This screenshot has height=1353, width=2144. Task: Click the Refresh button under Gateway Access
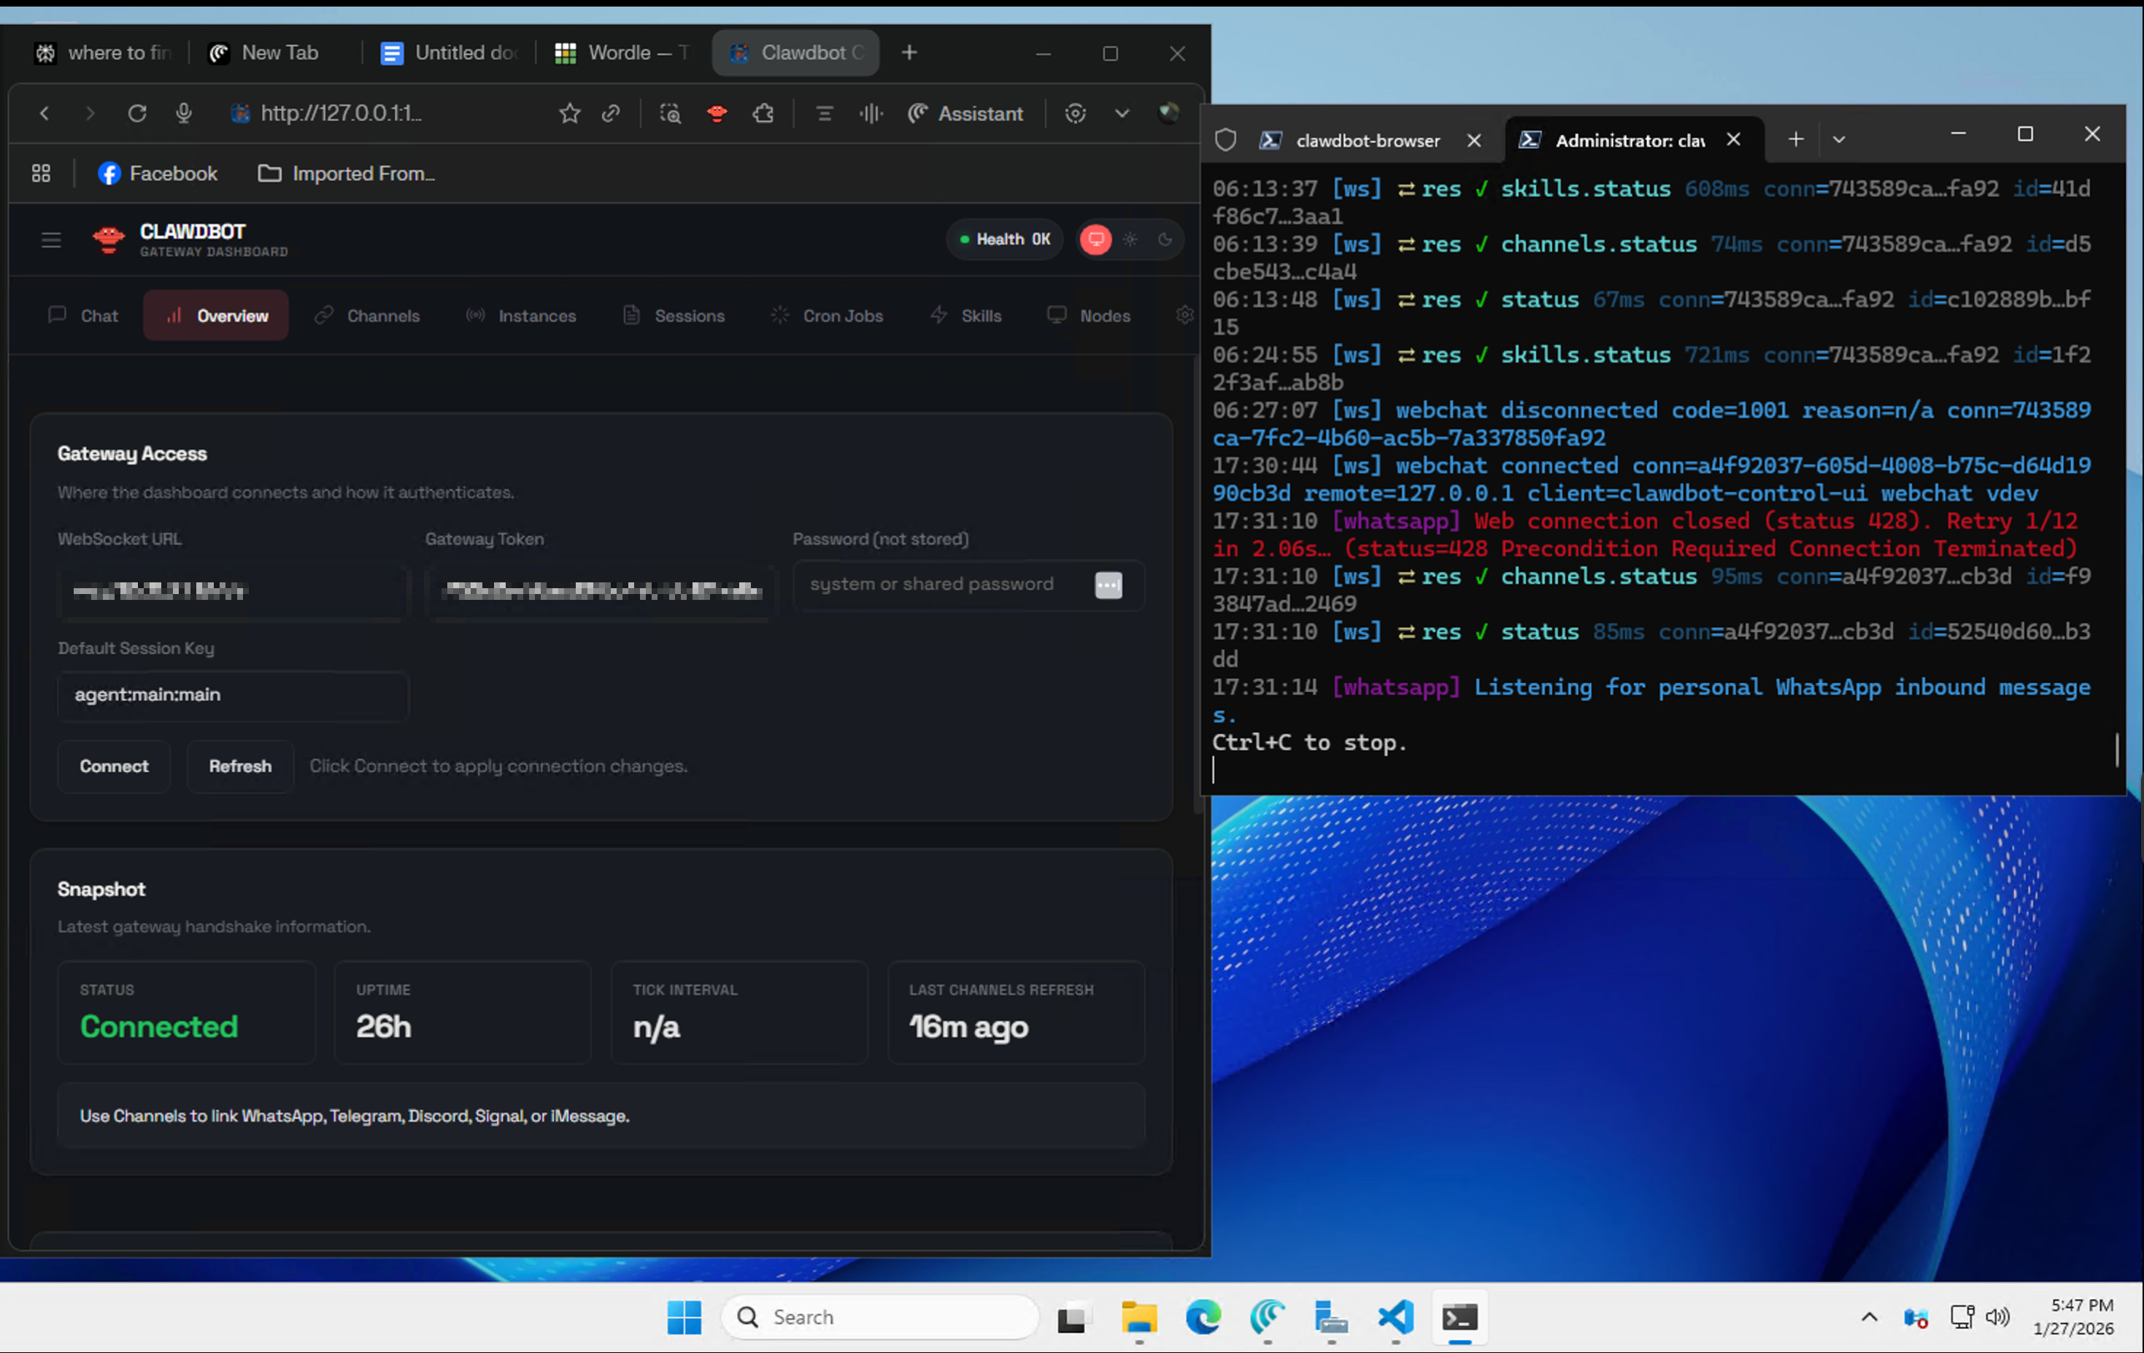click(x=239, y=766)
